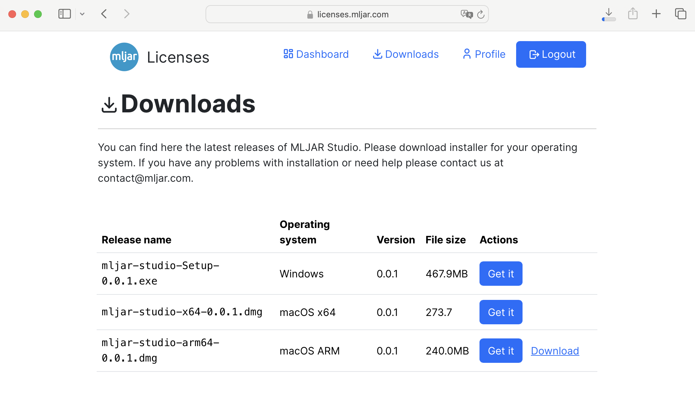Click the Windows operating system cell
695x402 pixels.
click(302, 274)
